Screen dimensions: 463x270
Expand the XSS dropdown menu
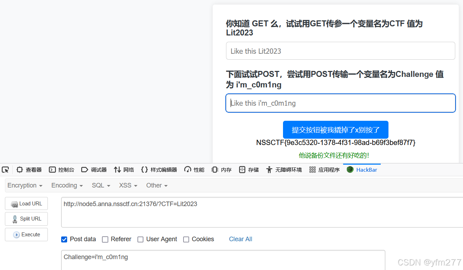tap(128, 185)
